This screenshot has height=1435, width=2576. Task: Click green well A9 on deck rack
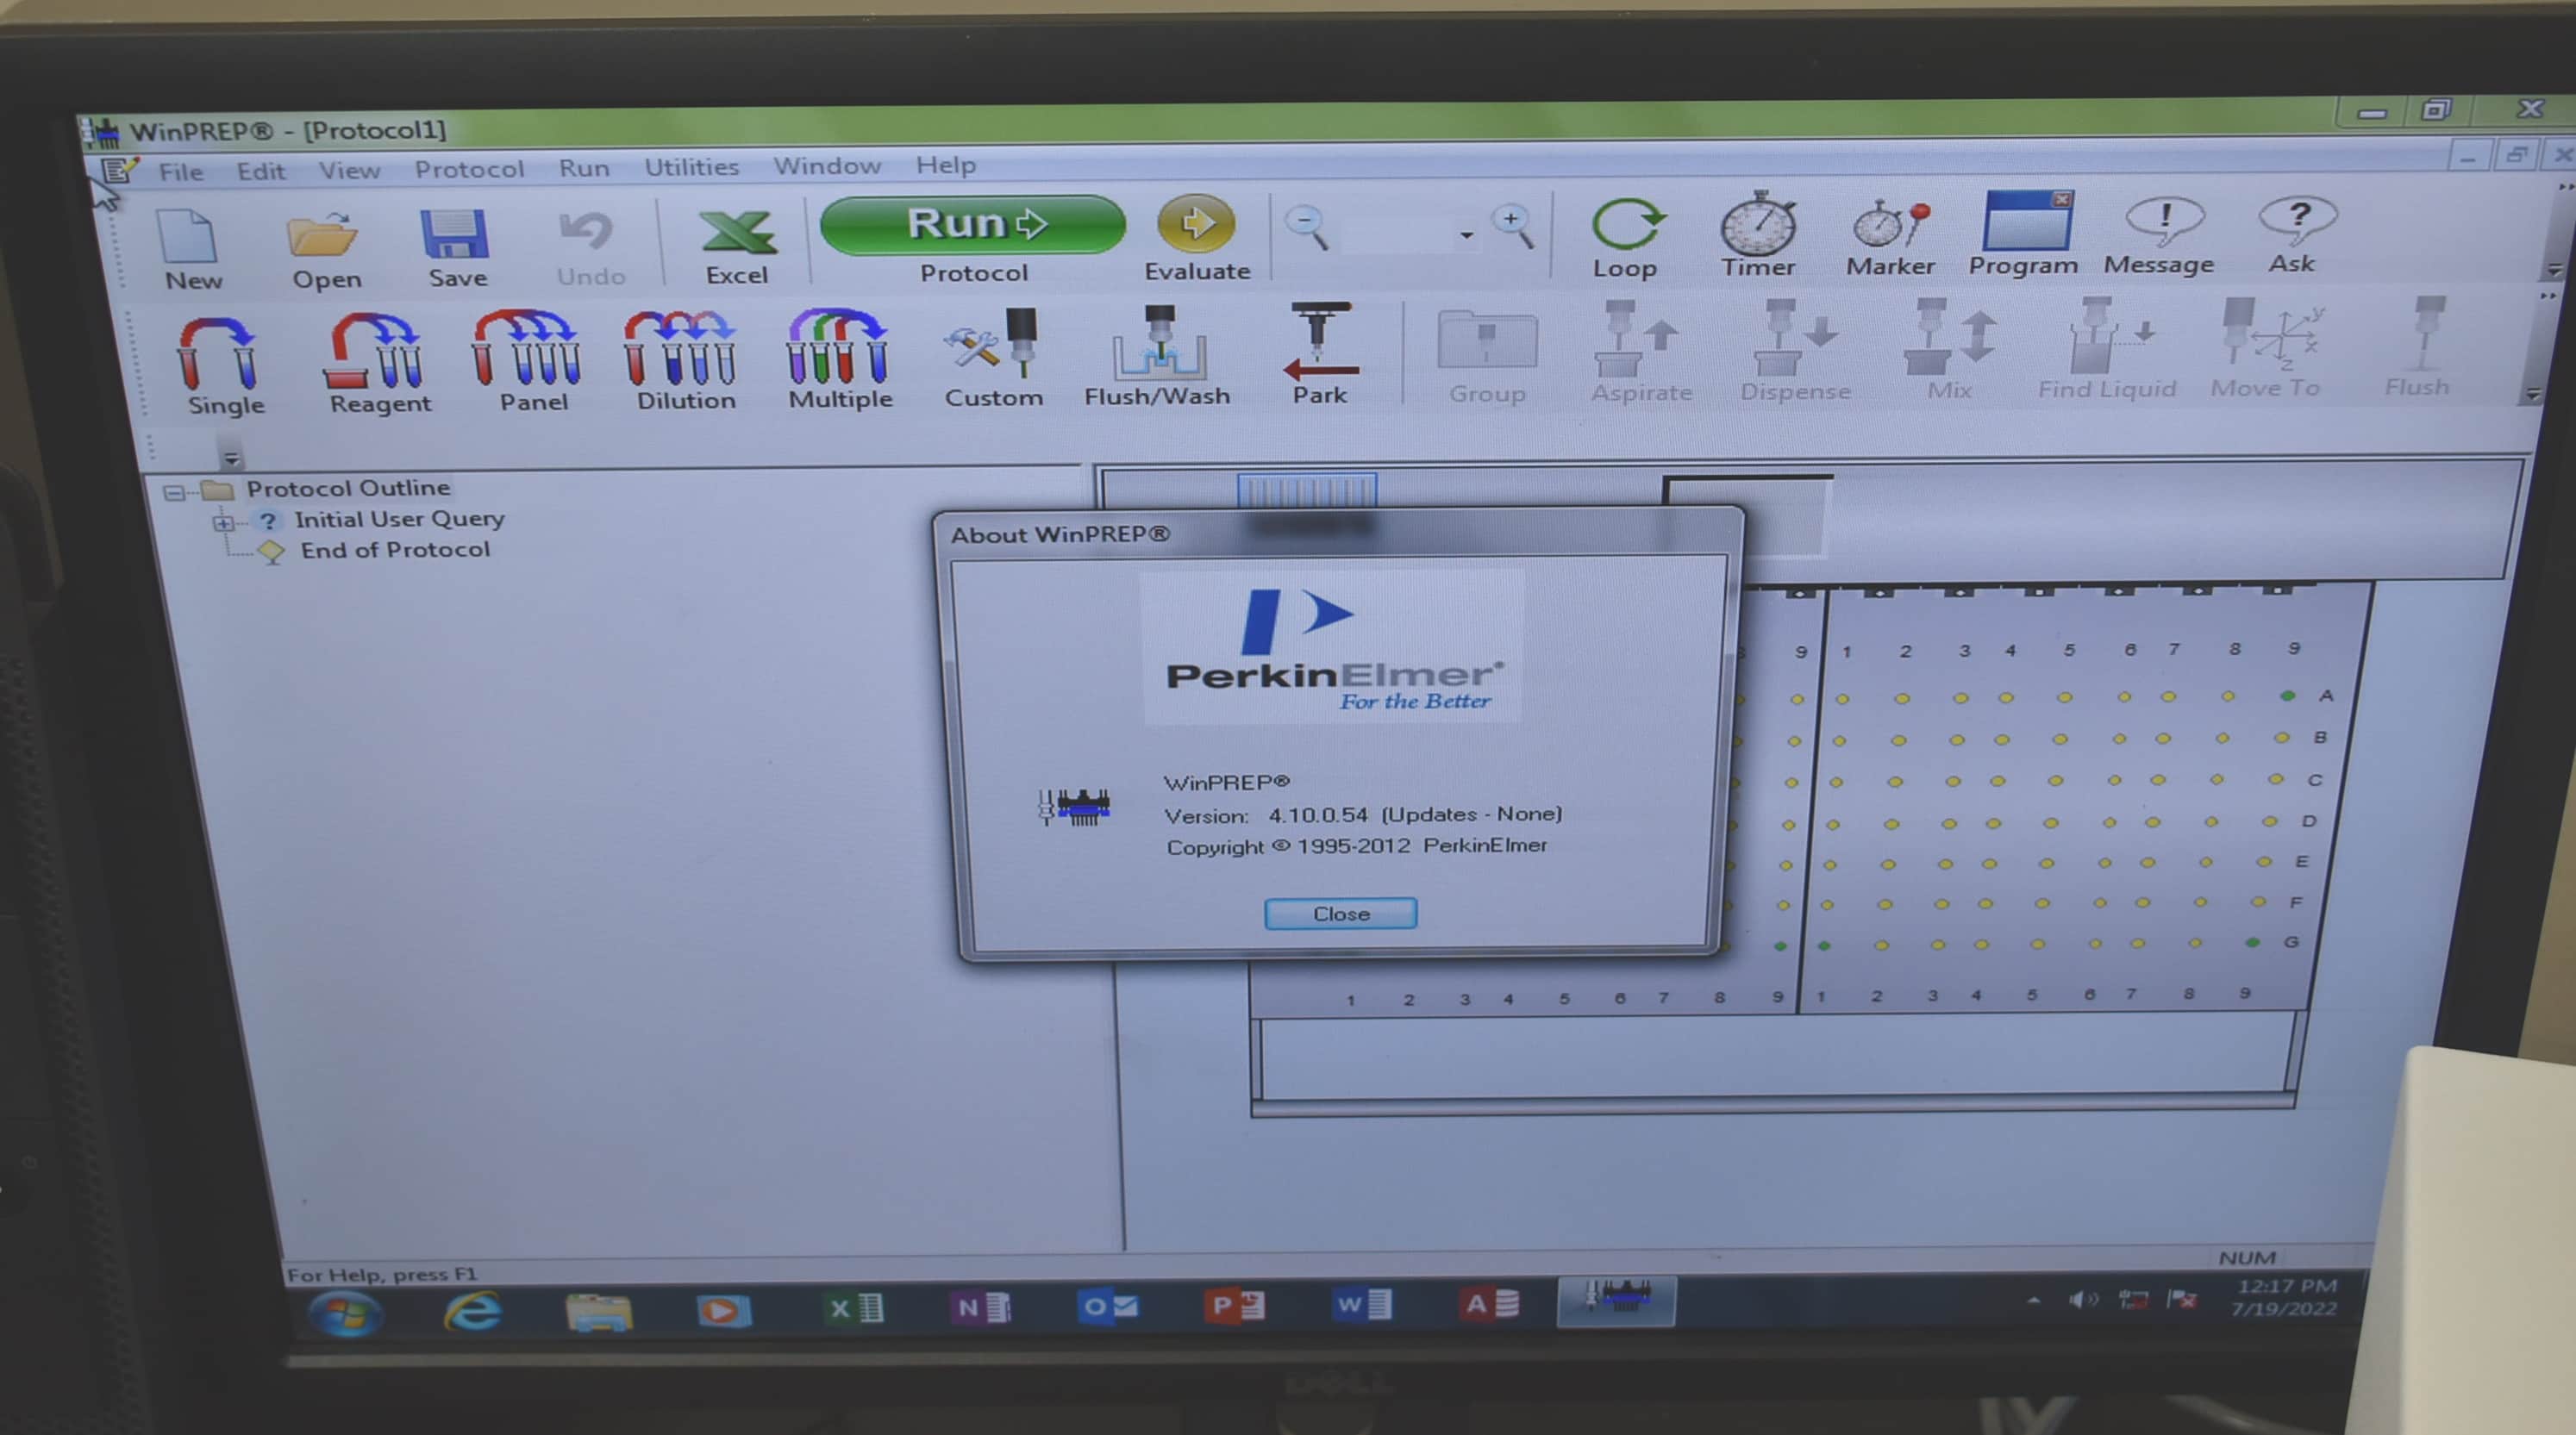tap(2287, 695)
